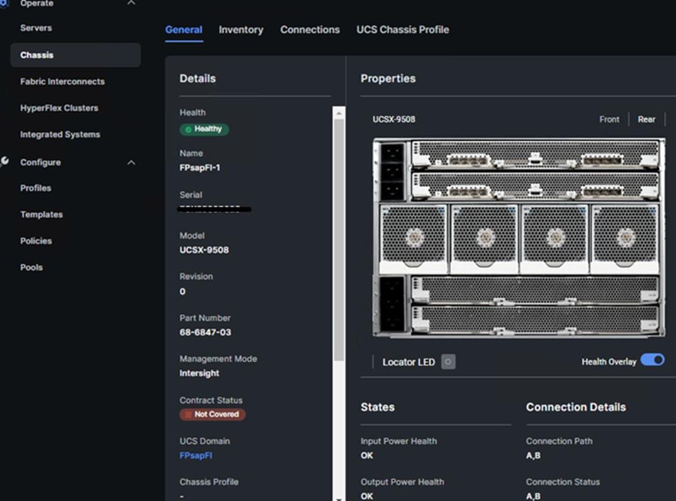Viewport: 676px width, 501px height.
Task: Click the part number 68-6847-03
Action: pos(205,333)
